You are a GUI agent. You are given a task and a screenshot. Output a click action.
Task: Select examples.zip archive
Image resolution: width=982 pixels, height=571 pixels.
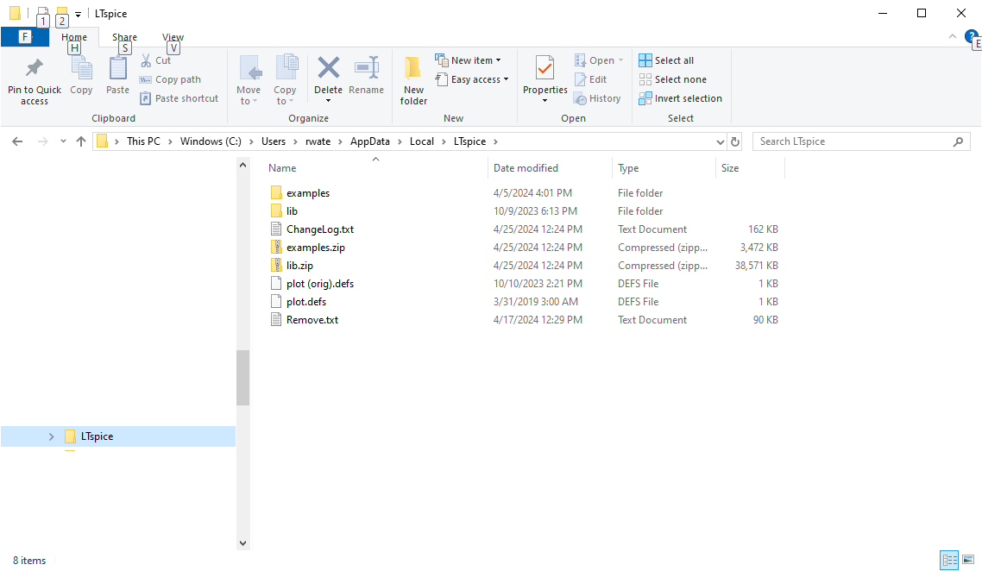point(316,248)
